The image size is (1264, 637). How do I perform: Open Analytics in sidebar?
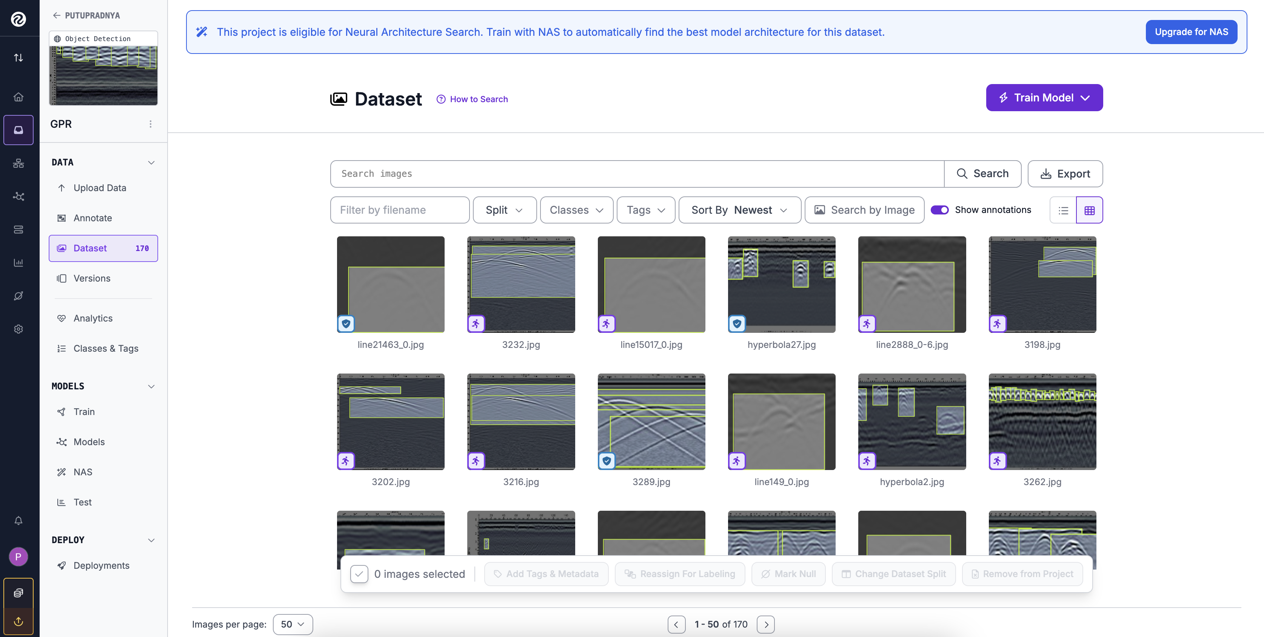tap(103, 318)
